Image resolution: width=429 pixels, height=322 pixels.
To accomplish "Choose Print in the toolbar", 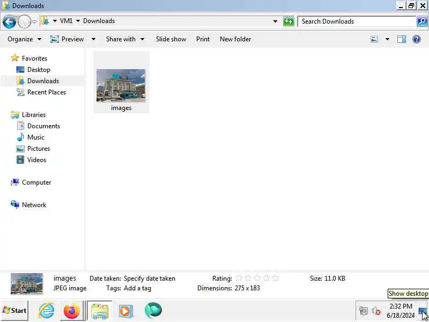I will (x=203, y=39).
